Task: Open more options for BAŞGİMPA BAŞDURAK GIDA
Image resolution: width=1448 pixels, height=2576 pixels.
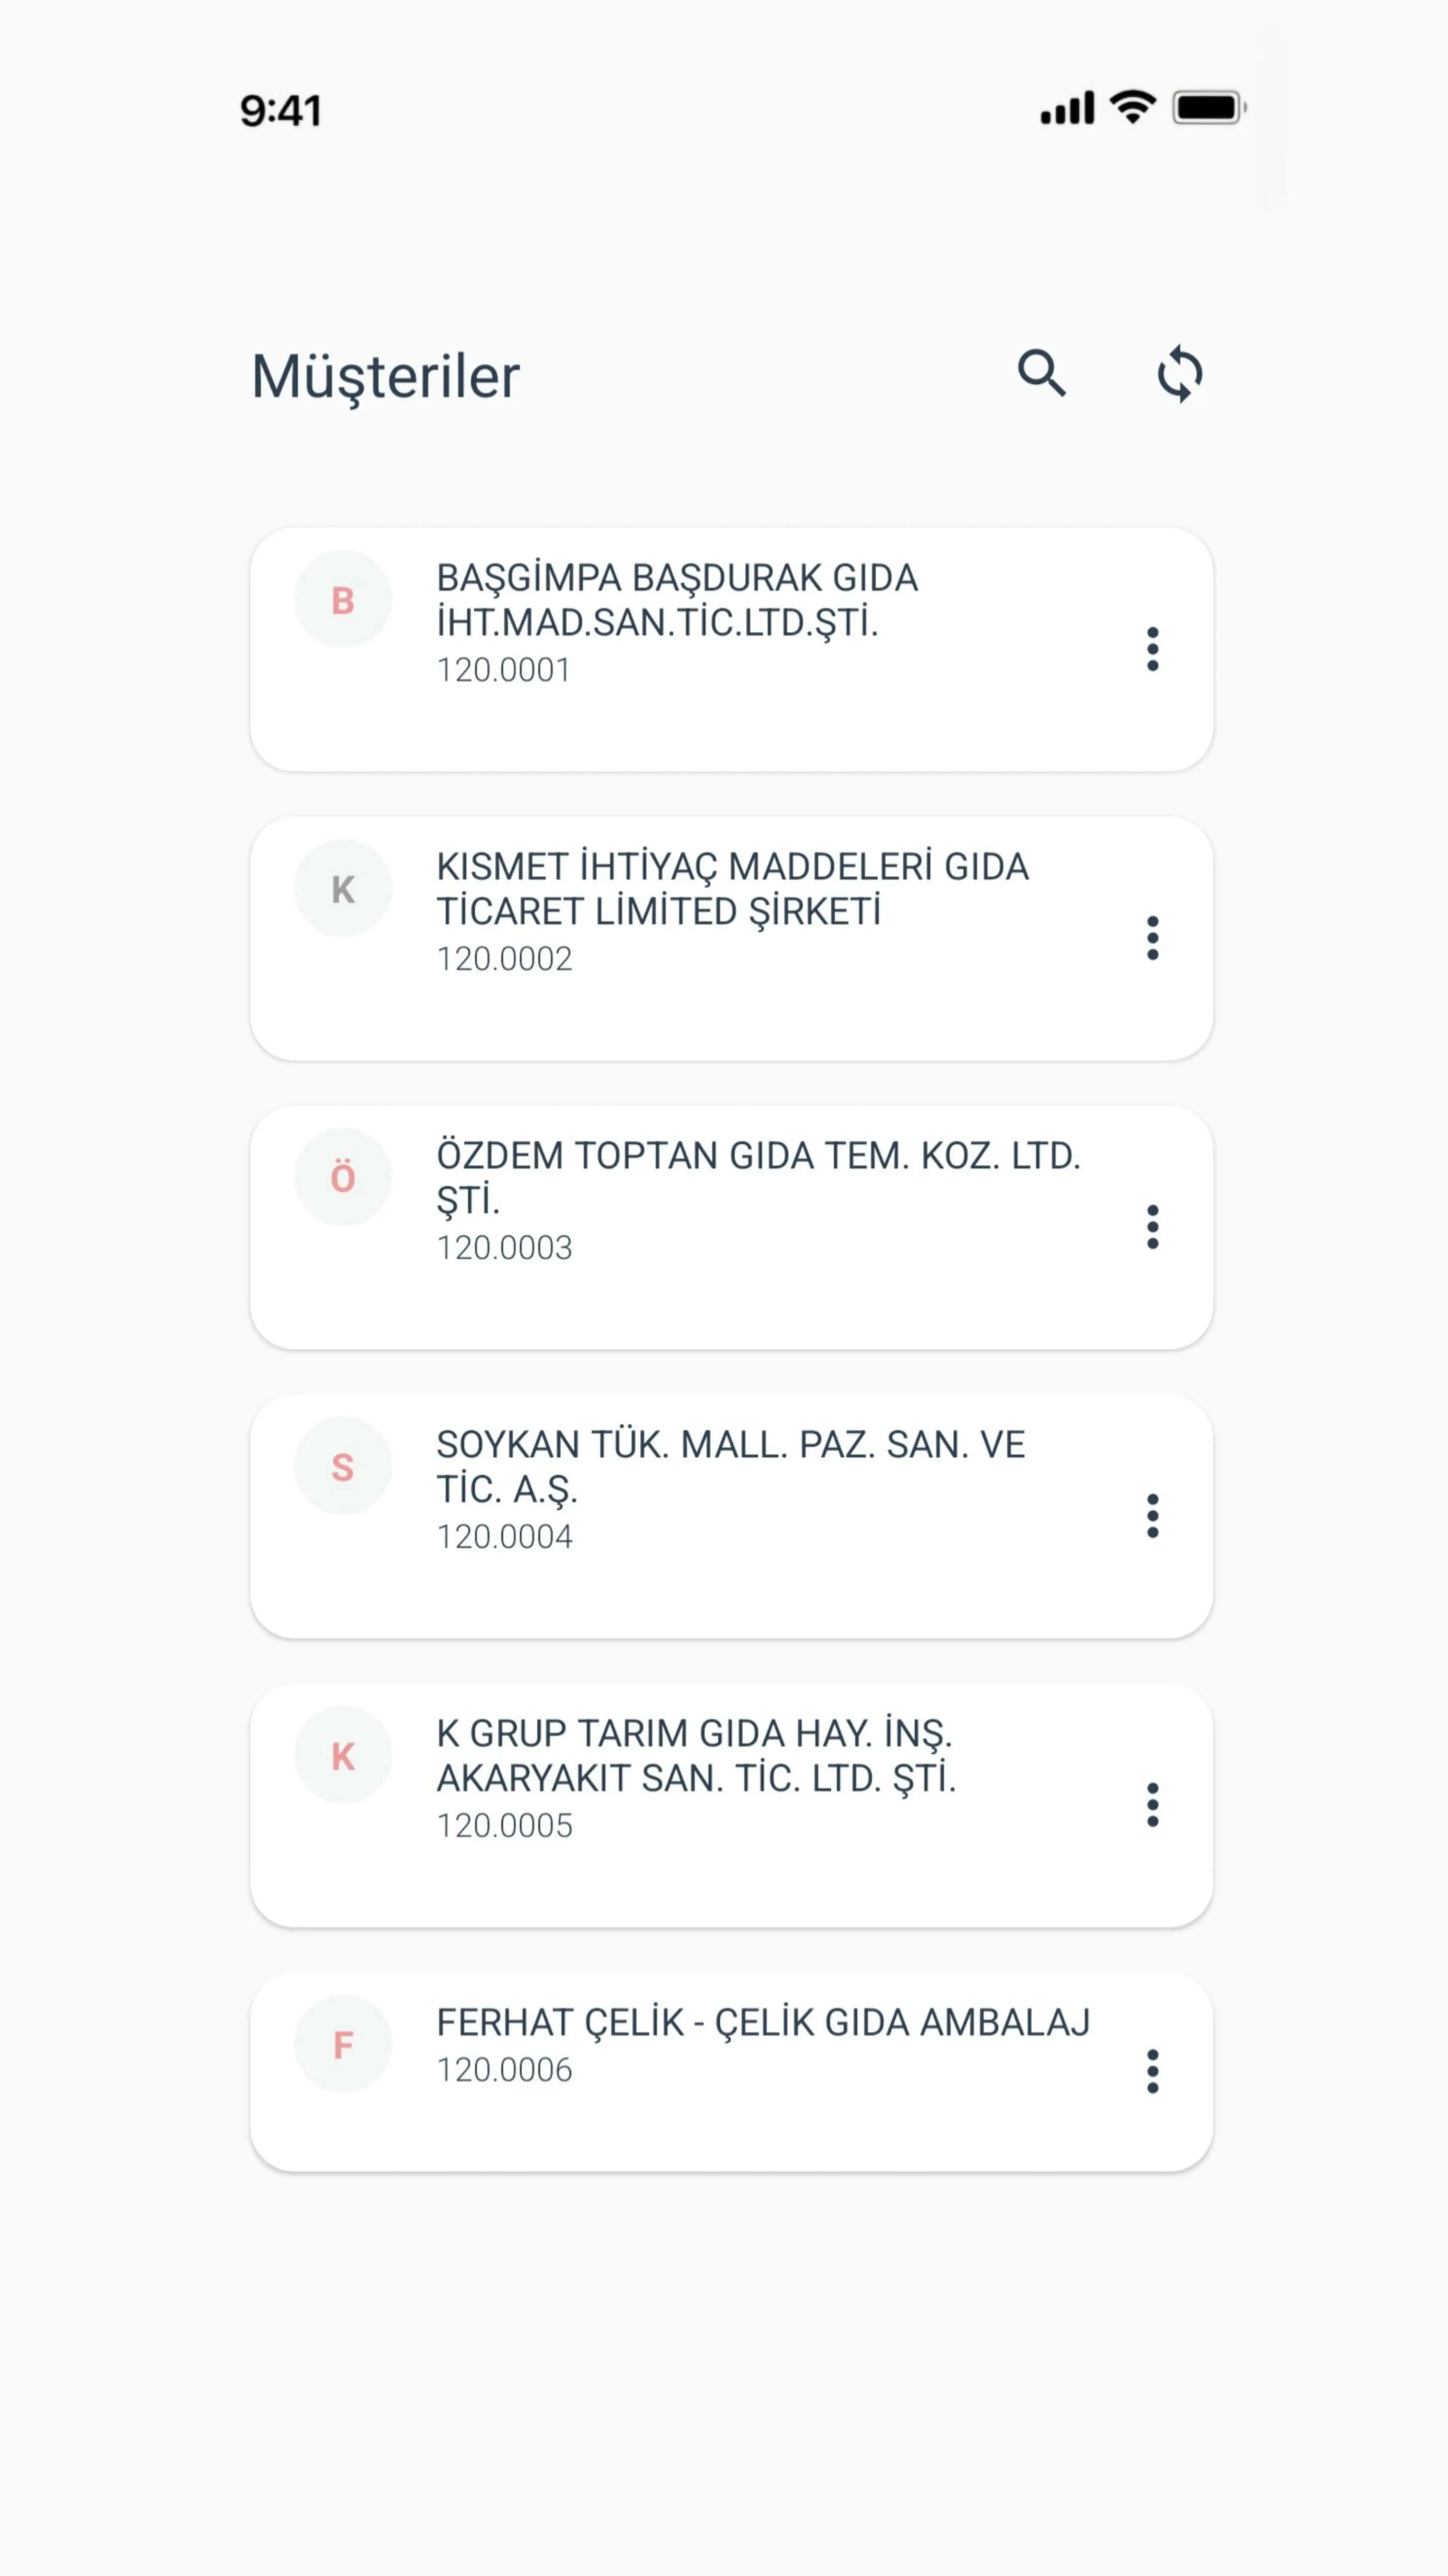Action: (x=1152, y=649)
